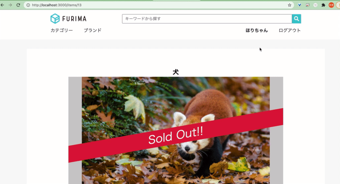
Task: Click the FURIMA cube logo
Action: click(55, 18)
